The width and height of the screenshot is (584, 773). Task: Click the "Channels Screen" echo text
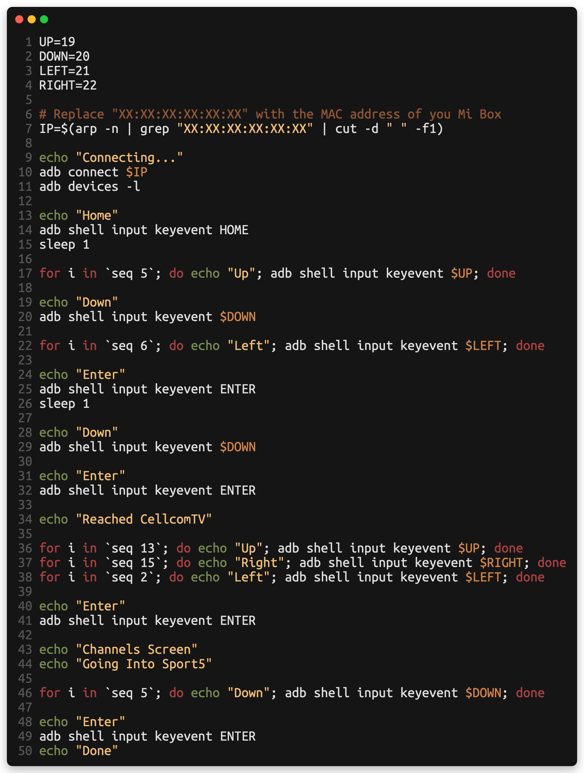pos(137,649)
